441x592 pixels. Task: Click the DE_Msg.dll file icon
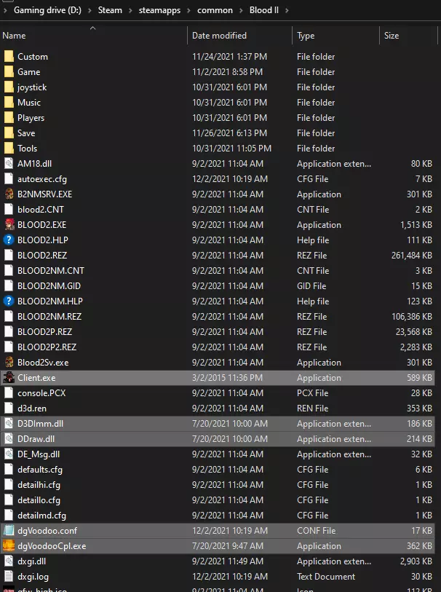9,454
